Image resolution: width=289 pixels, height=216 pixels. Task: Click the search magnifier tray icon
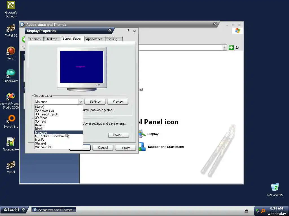coord(263,211)
